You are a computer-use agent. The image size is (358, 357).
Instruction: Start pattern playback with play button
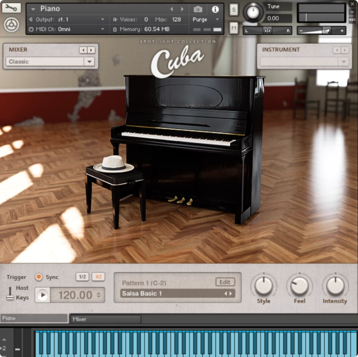point(43,295)
